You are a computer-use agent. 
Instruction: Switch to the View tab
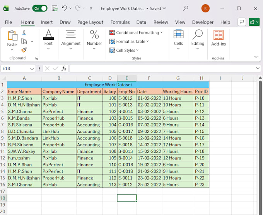pyautogui.click(x=180, y=22)
